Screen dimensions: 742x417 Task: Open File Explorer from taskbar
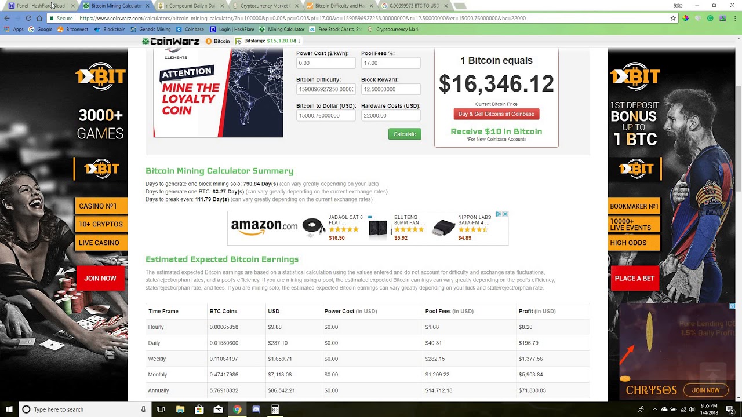click(180, 409)
